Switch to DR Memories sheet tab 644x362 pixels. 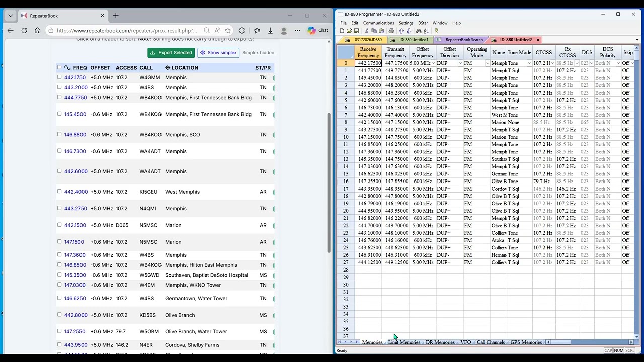point(440,342)
